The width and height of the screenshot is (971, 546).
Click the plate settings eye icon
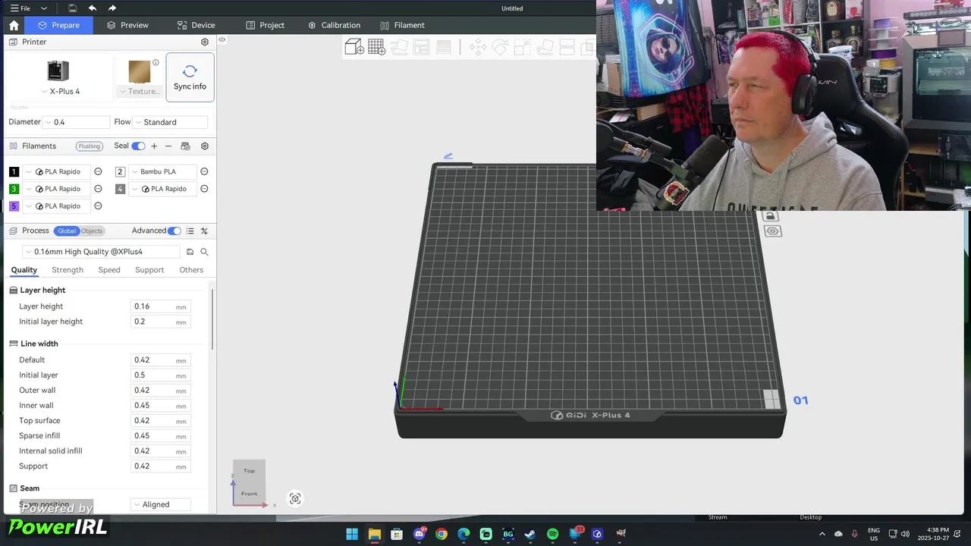tap(772, 231)
